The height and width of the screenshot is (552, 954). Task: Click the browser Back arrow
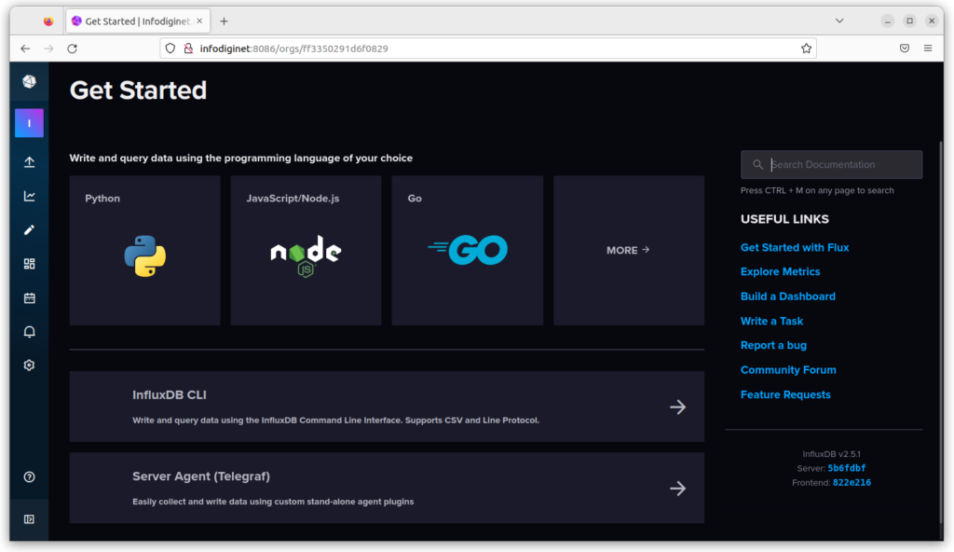point(25,48)
